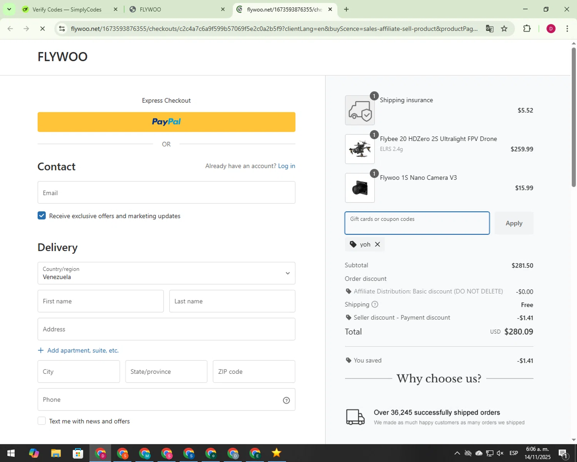Click the Last name field
The width and height of the screenshot is (577, 462).
click(232, 301)
